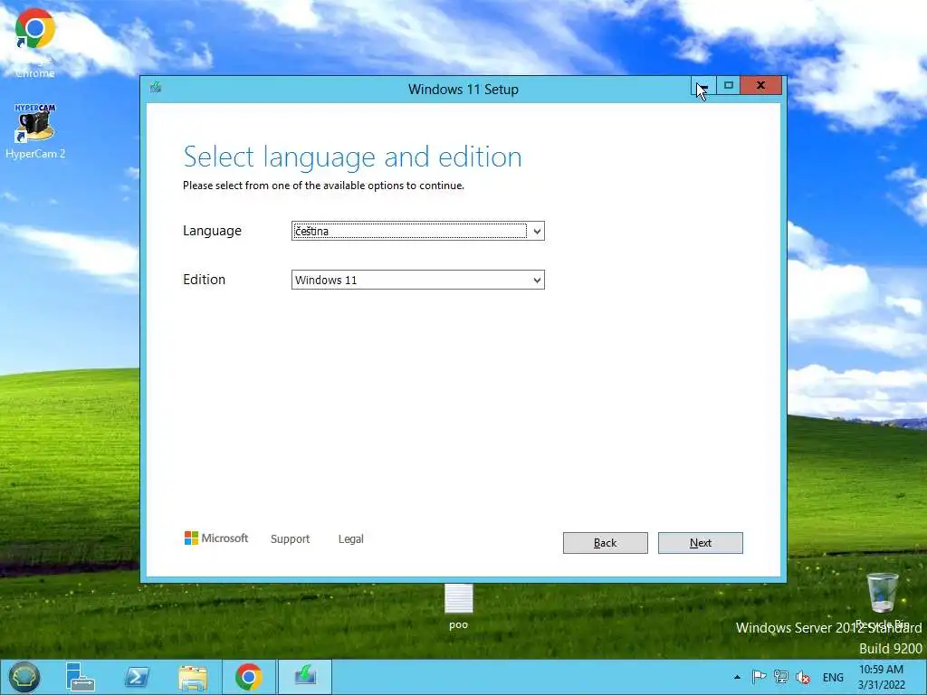The width and height of the screenshot is (927, 695).
Task: Launch PowerShell from taskbar
Action: point(137,677)
